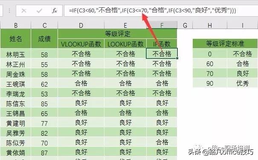The image size is (258, 160).
Task: Click 优秀 in the standard table
Action: click(x=242, y=83)
